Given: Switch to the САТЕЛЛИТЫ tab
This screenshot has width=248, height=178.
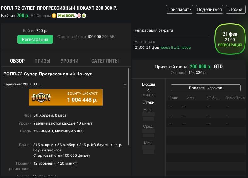Looking at the screenshot, I should (x=105, y=61).
